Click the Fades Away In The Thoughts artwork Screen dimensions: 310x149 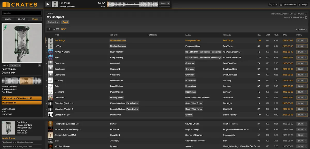click(50, 129)
